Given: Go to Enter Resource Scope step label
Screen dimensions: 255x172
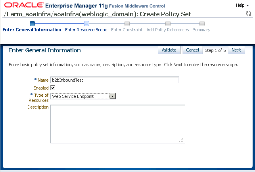Looking at the screenshot, I should (86, 30).
